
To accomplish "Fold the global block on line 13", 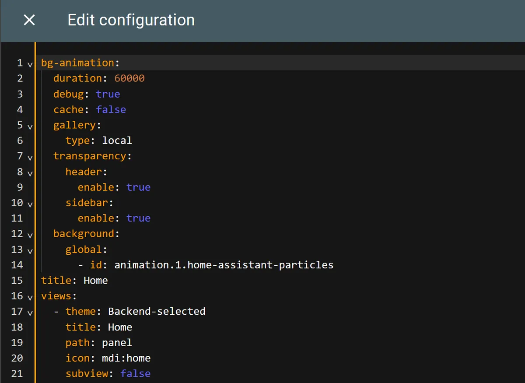I will click(x=30, y=251).
